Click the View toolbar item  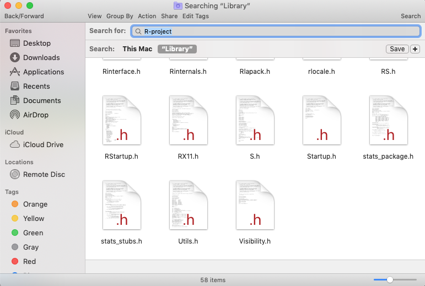(94, 16)
